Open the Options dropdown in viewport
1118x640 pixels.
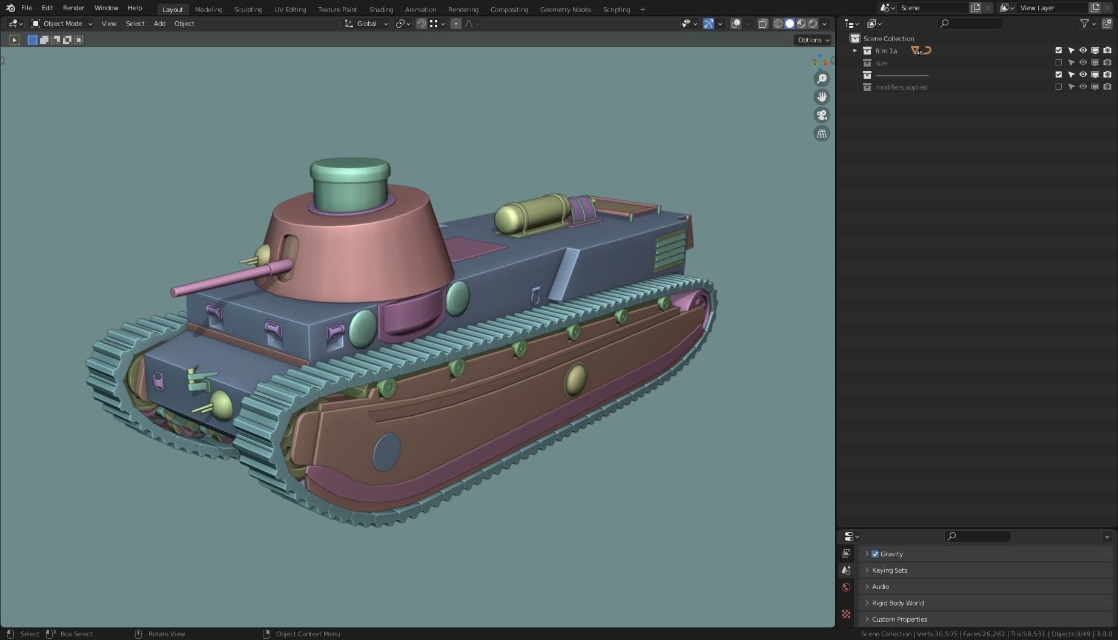tap(813, 40)
